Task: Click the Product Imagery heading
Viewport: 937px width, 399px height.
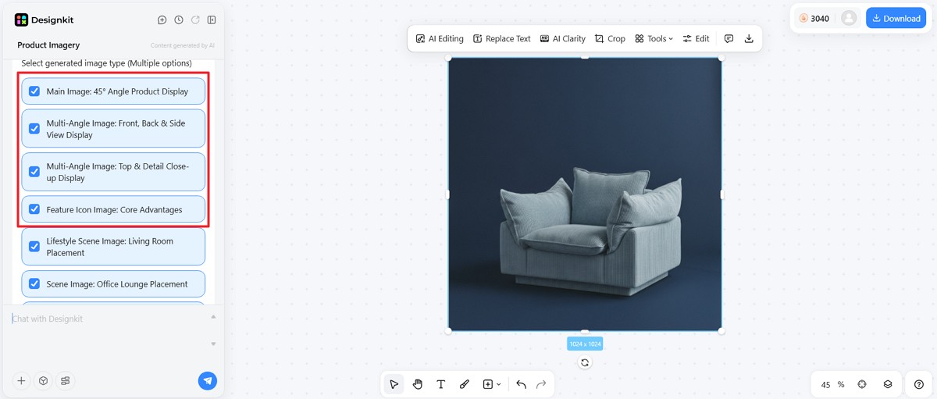Action: pos(48,45)
